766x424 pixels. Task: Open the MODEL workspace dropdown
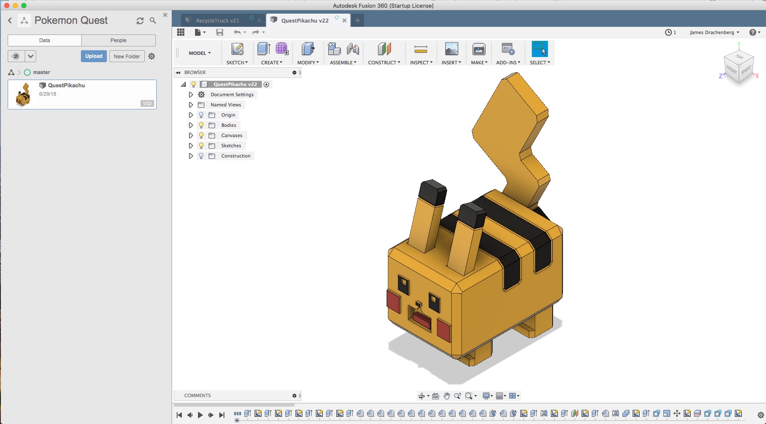tap(200, 53)
